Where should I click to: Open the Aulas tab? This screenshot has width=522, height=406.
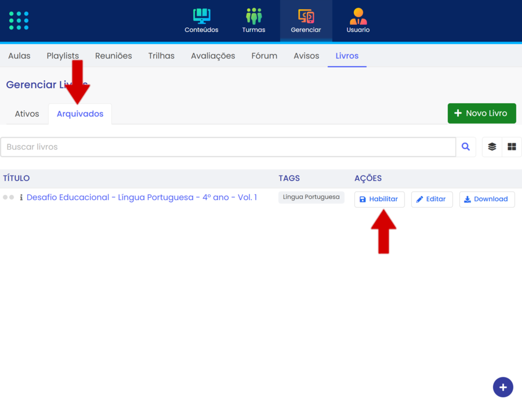[19, 56]
